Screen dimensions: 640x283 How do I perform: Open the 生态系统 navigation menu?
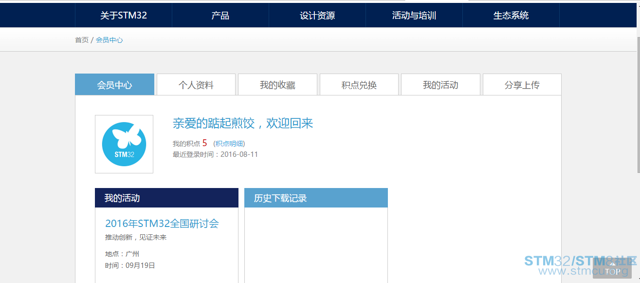[511, 16]
